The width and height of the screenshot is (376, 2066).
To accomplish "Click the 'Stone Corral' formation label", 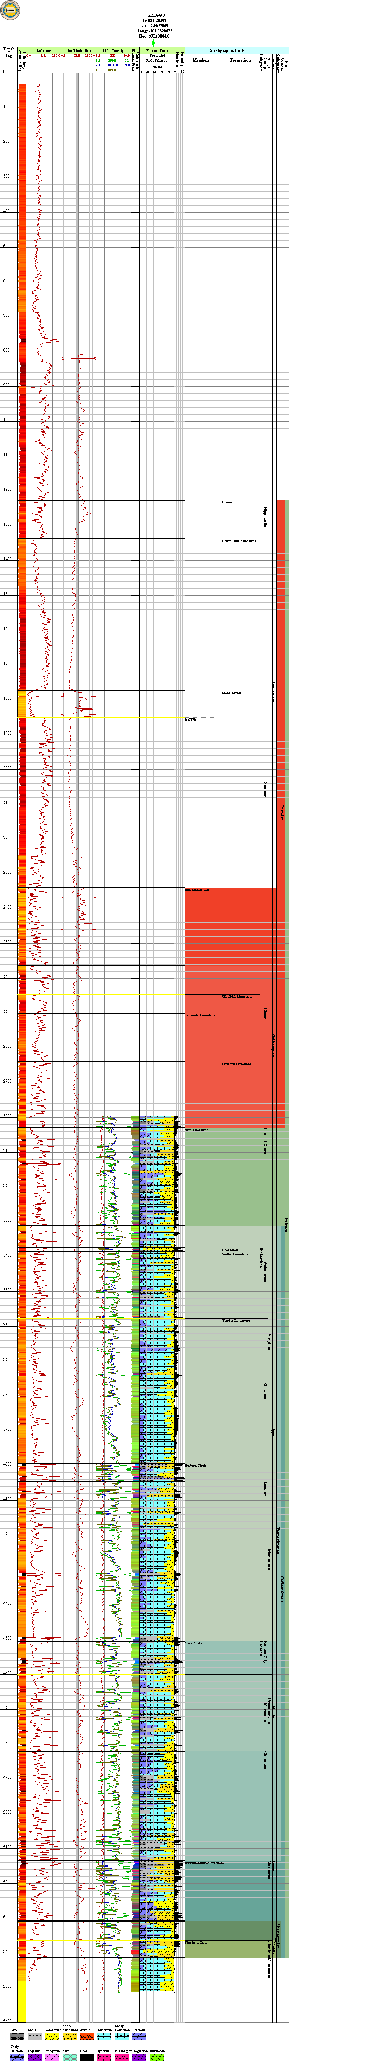I will [232, 693].
